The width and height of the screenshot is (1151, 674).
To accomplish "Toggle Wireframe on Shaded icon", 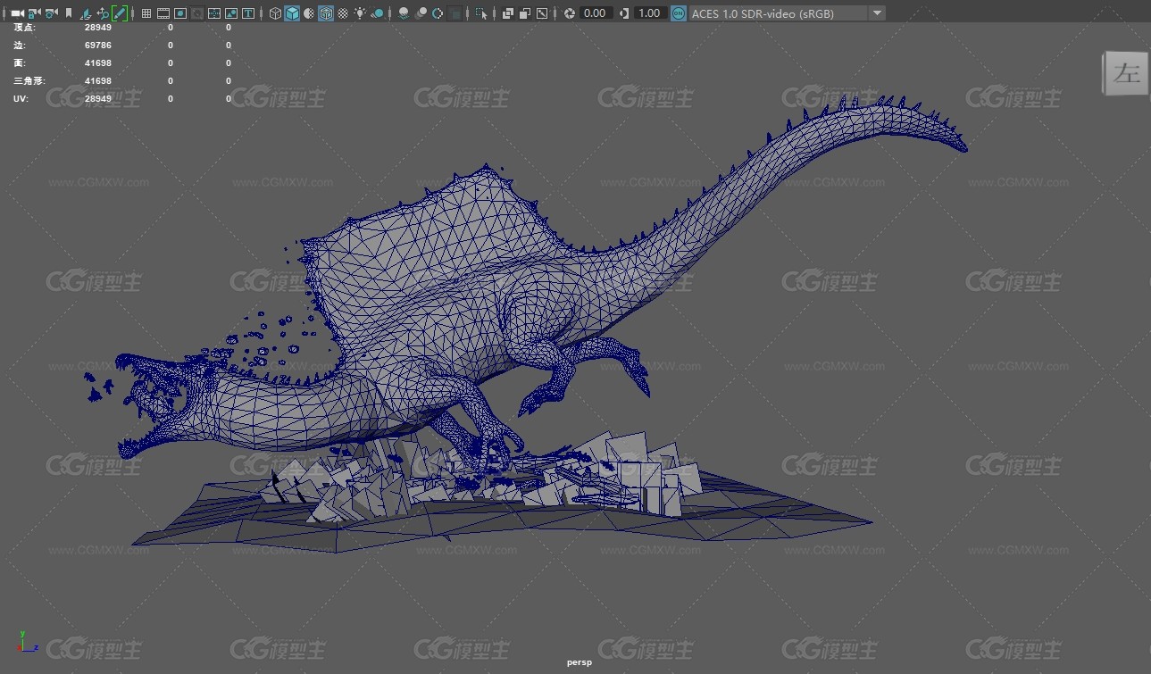I will 326,13.
